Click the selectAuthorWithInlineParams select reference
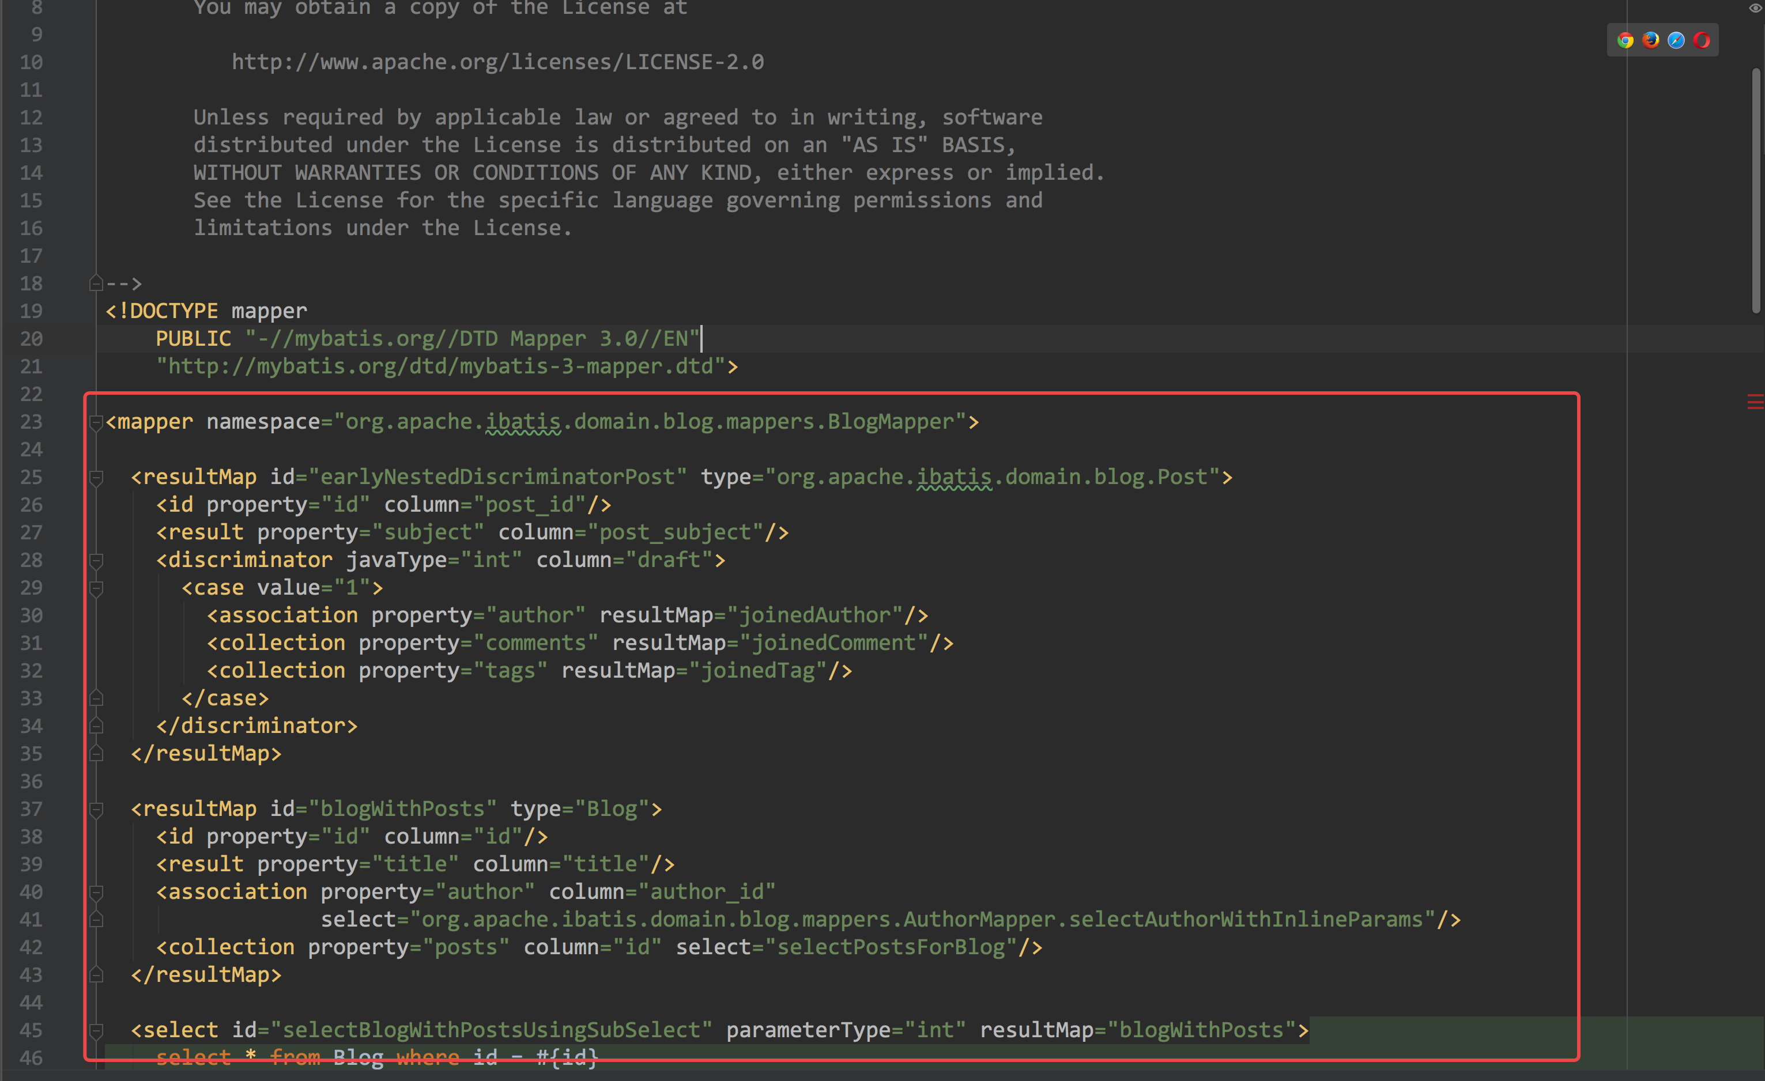 pos(923,919)
